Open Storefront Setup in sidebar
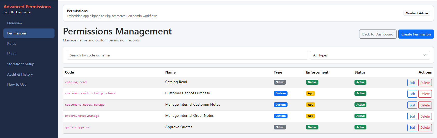 [29, 64]
